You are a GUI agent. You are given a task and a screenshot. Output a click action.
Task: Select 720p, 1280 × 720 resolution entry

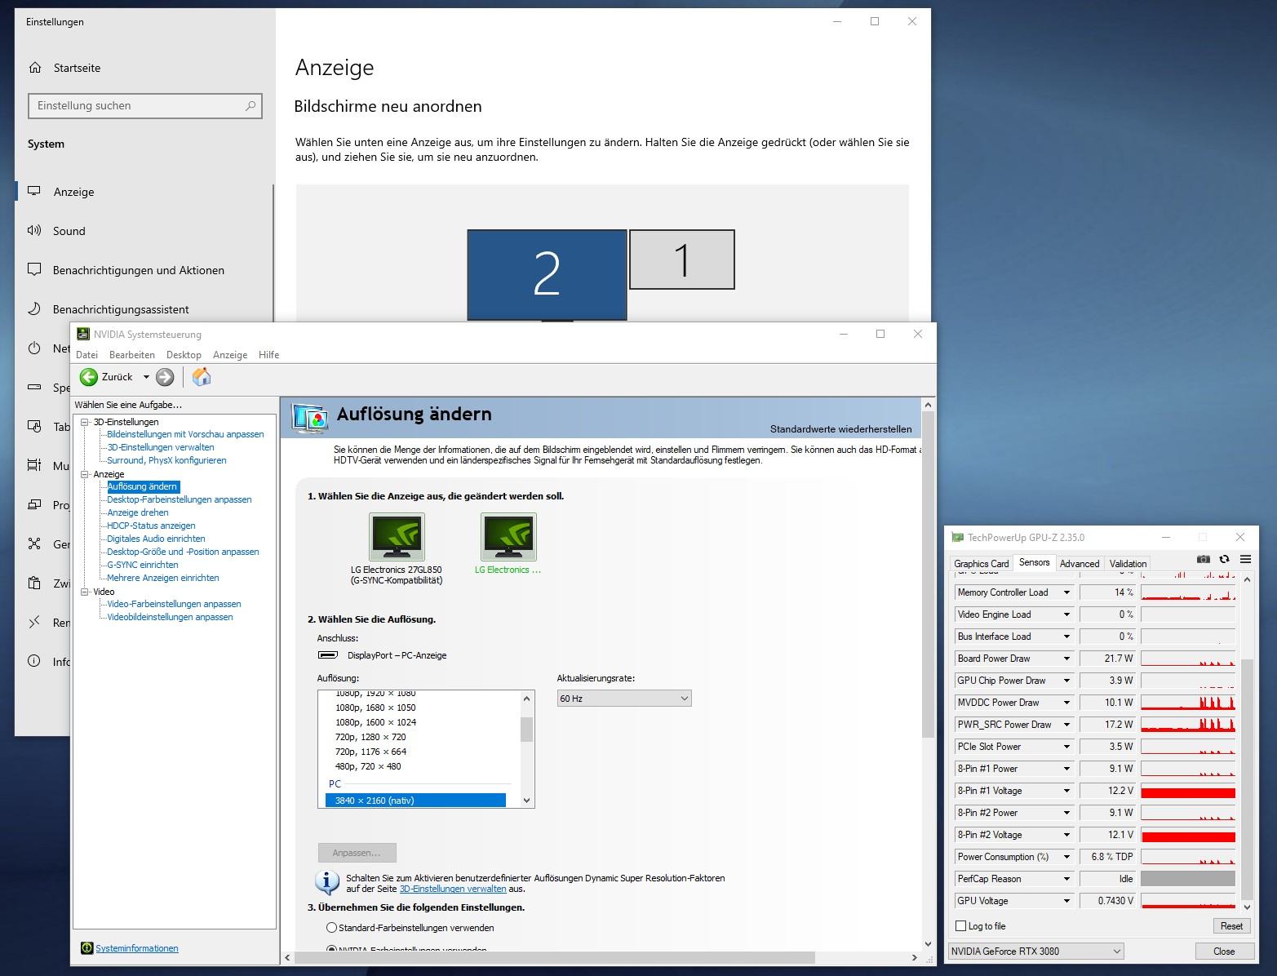(370, 737)
